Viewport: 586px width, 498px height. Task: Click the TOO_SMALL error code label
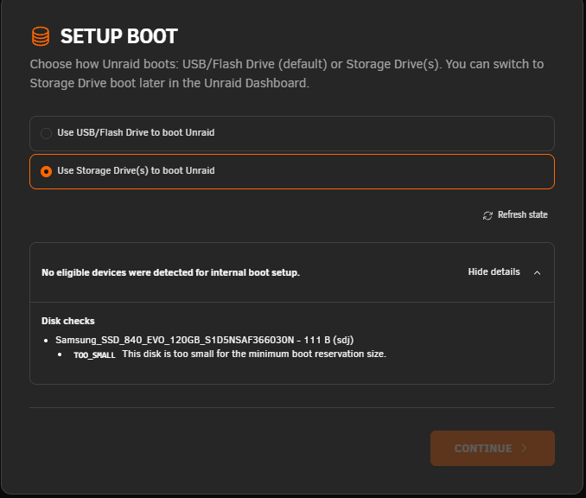(x=94, y=354)
